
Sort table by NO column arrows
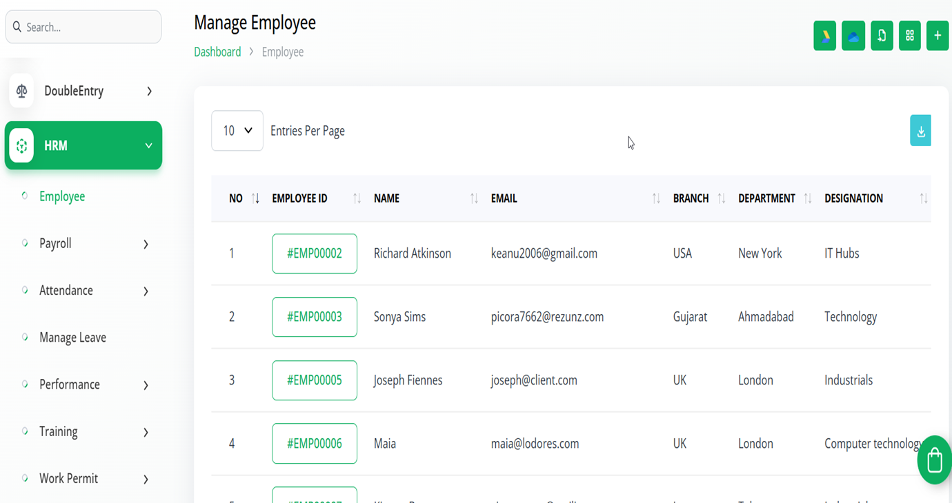pos(255,198)
